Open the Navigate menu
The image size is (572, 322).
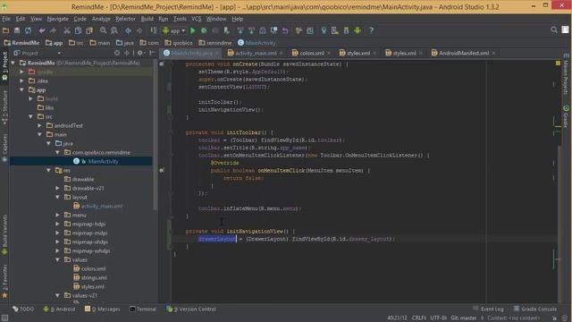57,19
